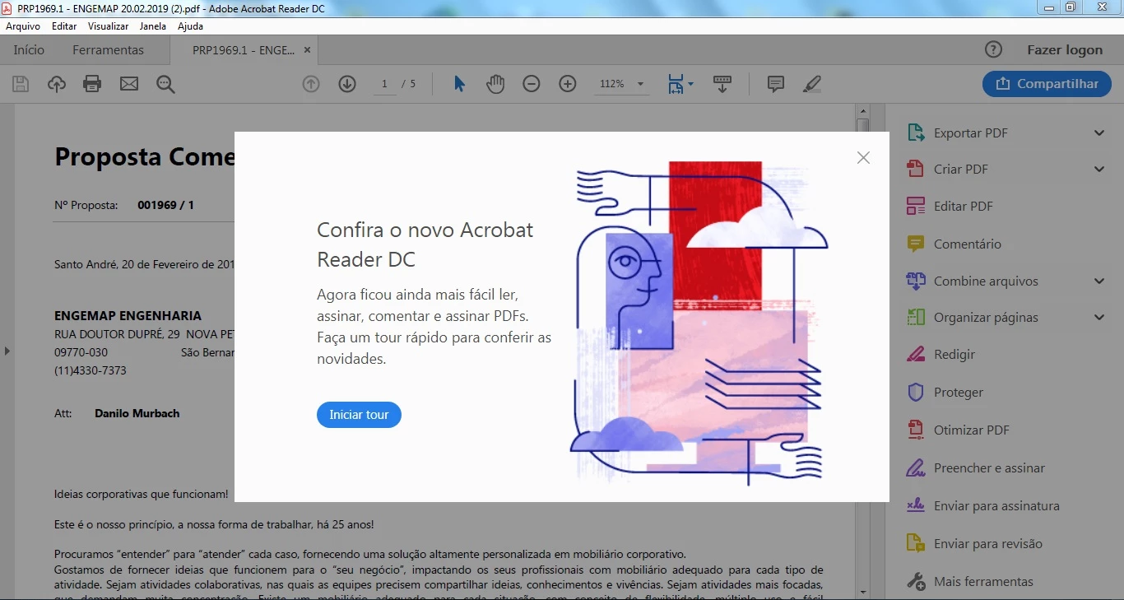Click the scrolling mode toolbar icon
The width and height of the screenshot is (1124, 600).
point(722,84)
